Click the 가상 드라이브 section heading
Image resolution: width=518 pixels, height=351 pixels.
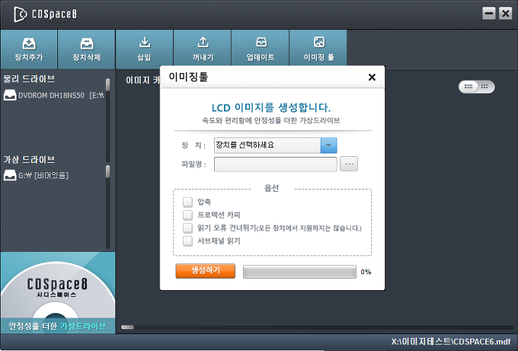pyautogui.click(x=29, y=160)
